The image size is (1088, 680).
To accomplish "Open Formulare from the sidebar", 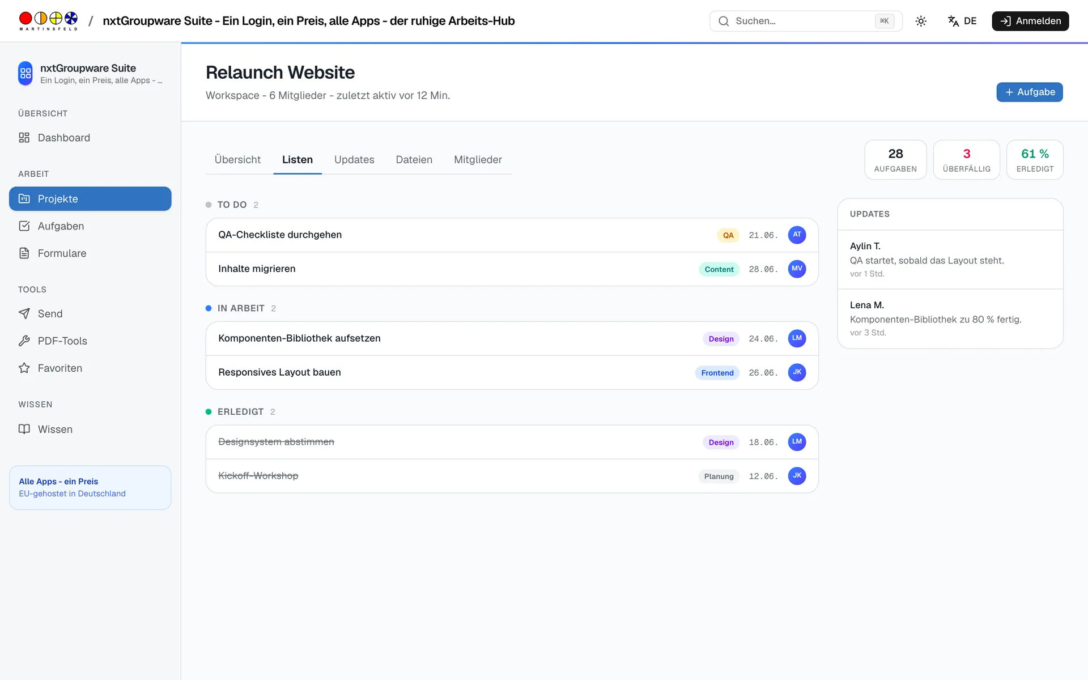I will tap(90, 253).
